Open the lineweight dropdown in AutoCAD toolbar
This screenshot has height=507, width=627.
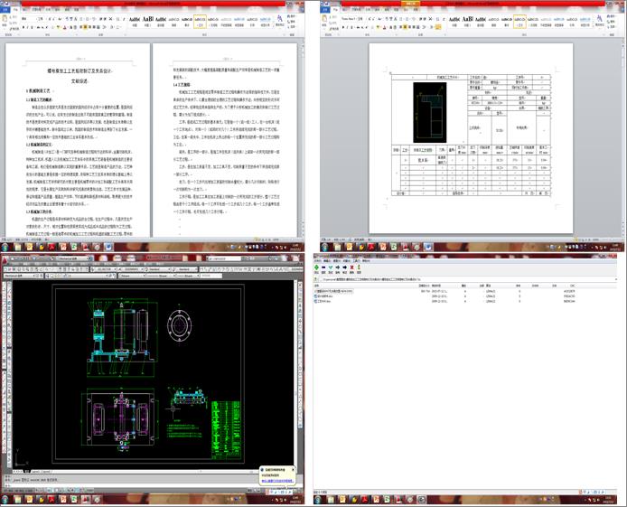click(x=186, y=276)
